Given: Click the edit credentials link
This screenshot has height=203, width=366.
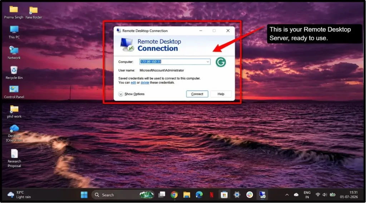Looking at the screenshot, I should 133,82.
